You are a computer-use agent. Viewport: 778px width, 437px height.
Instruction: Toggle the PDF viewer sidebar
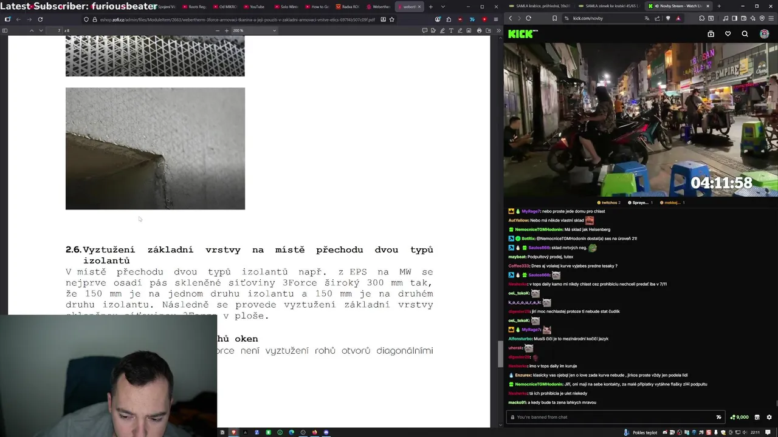point(5,30)
